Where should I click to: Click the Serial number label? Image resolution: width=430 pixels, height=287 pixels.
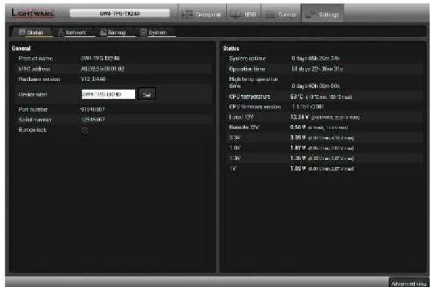tap(35, 120)
